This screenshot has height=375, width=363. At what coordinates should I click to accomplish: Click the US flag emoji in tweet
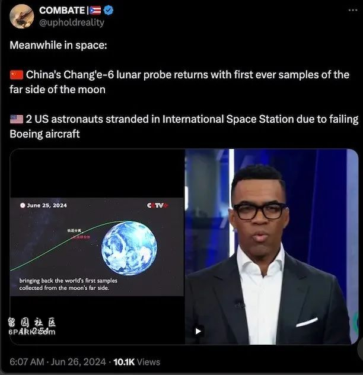click(x=17, y=119)
